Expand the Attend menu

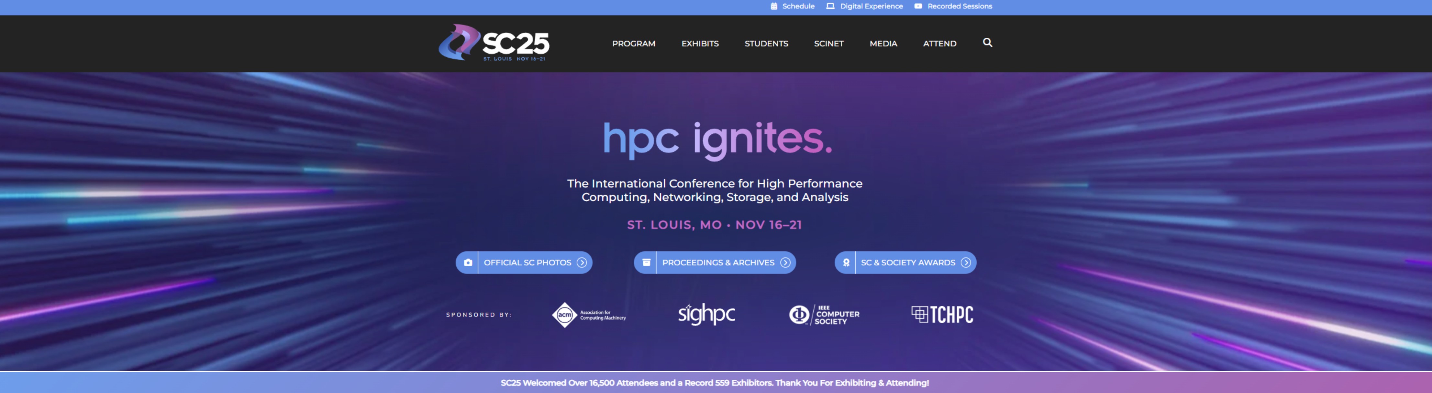coord(939,43)
